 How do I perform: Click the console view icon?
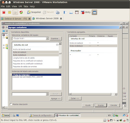point(71,12)
